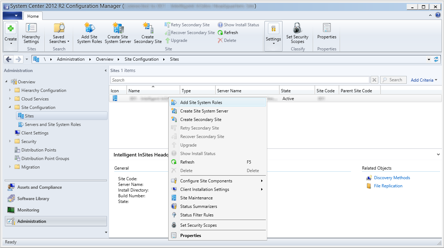The width and height of the screenshot is (444, 248).
Task: Open ribbon help question mark icon
Action: [438, 15]
